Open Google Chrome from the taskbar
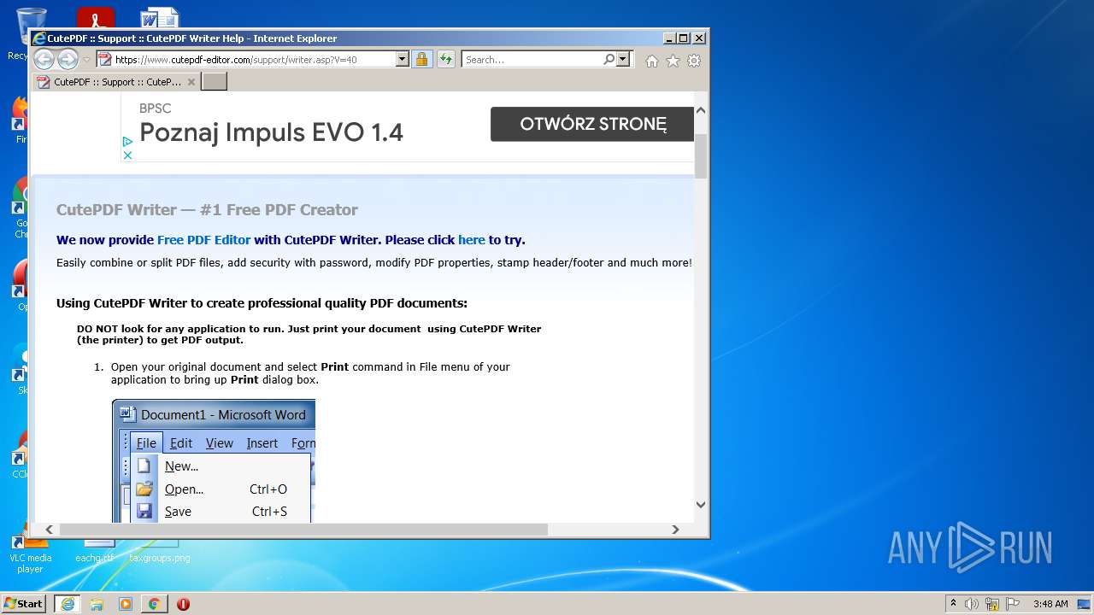Screen dimensions: 1094x615 point(154,604)
